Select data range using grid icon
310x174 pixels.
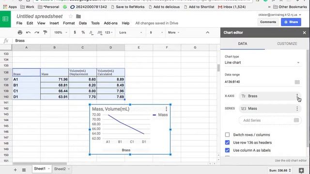tap(297, 82)
